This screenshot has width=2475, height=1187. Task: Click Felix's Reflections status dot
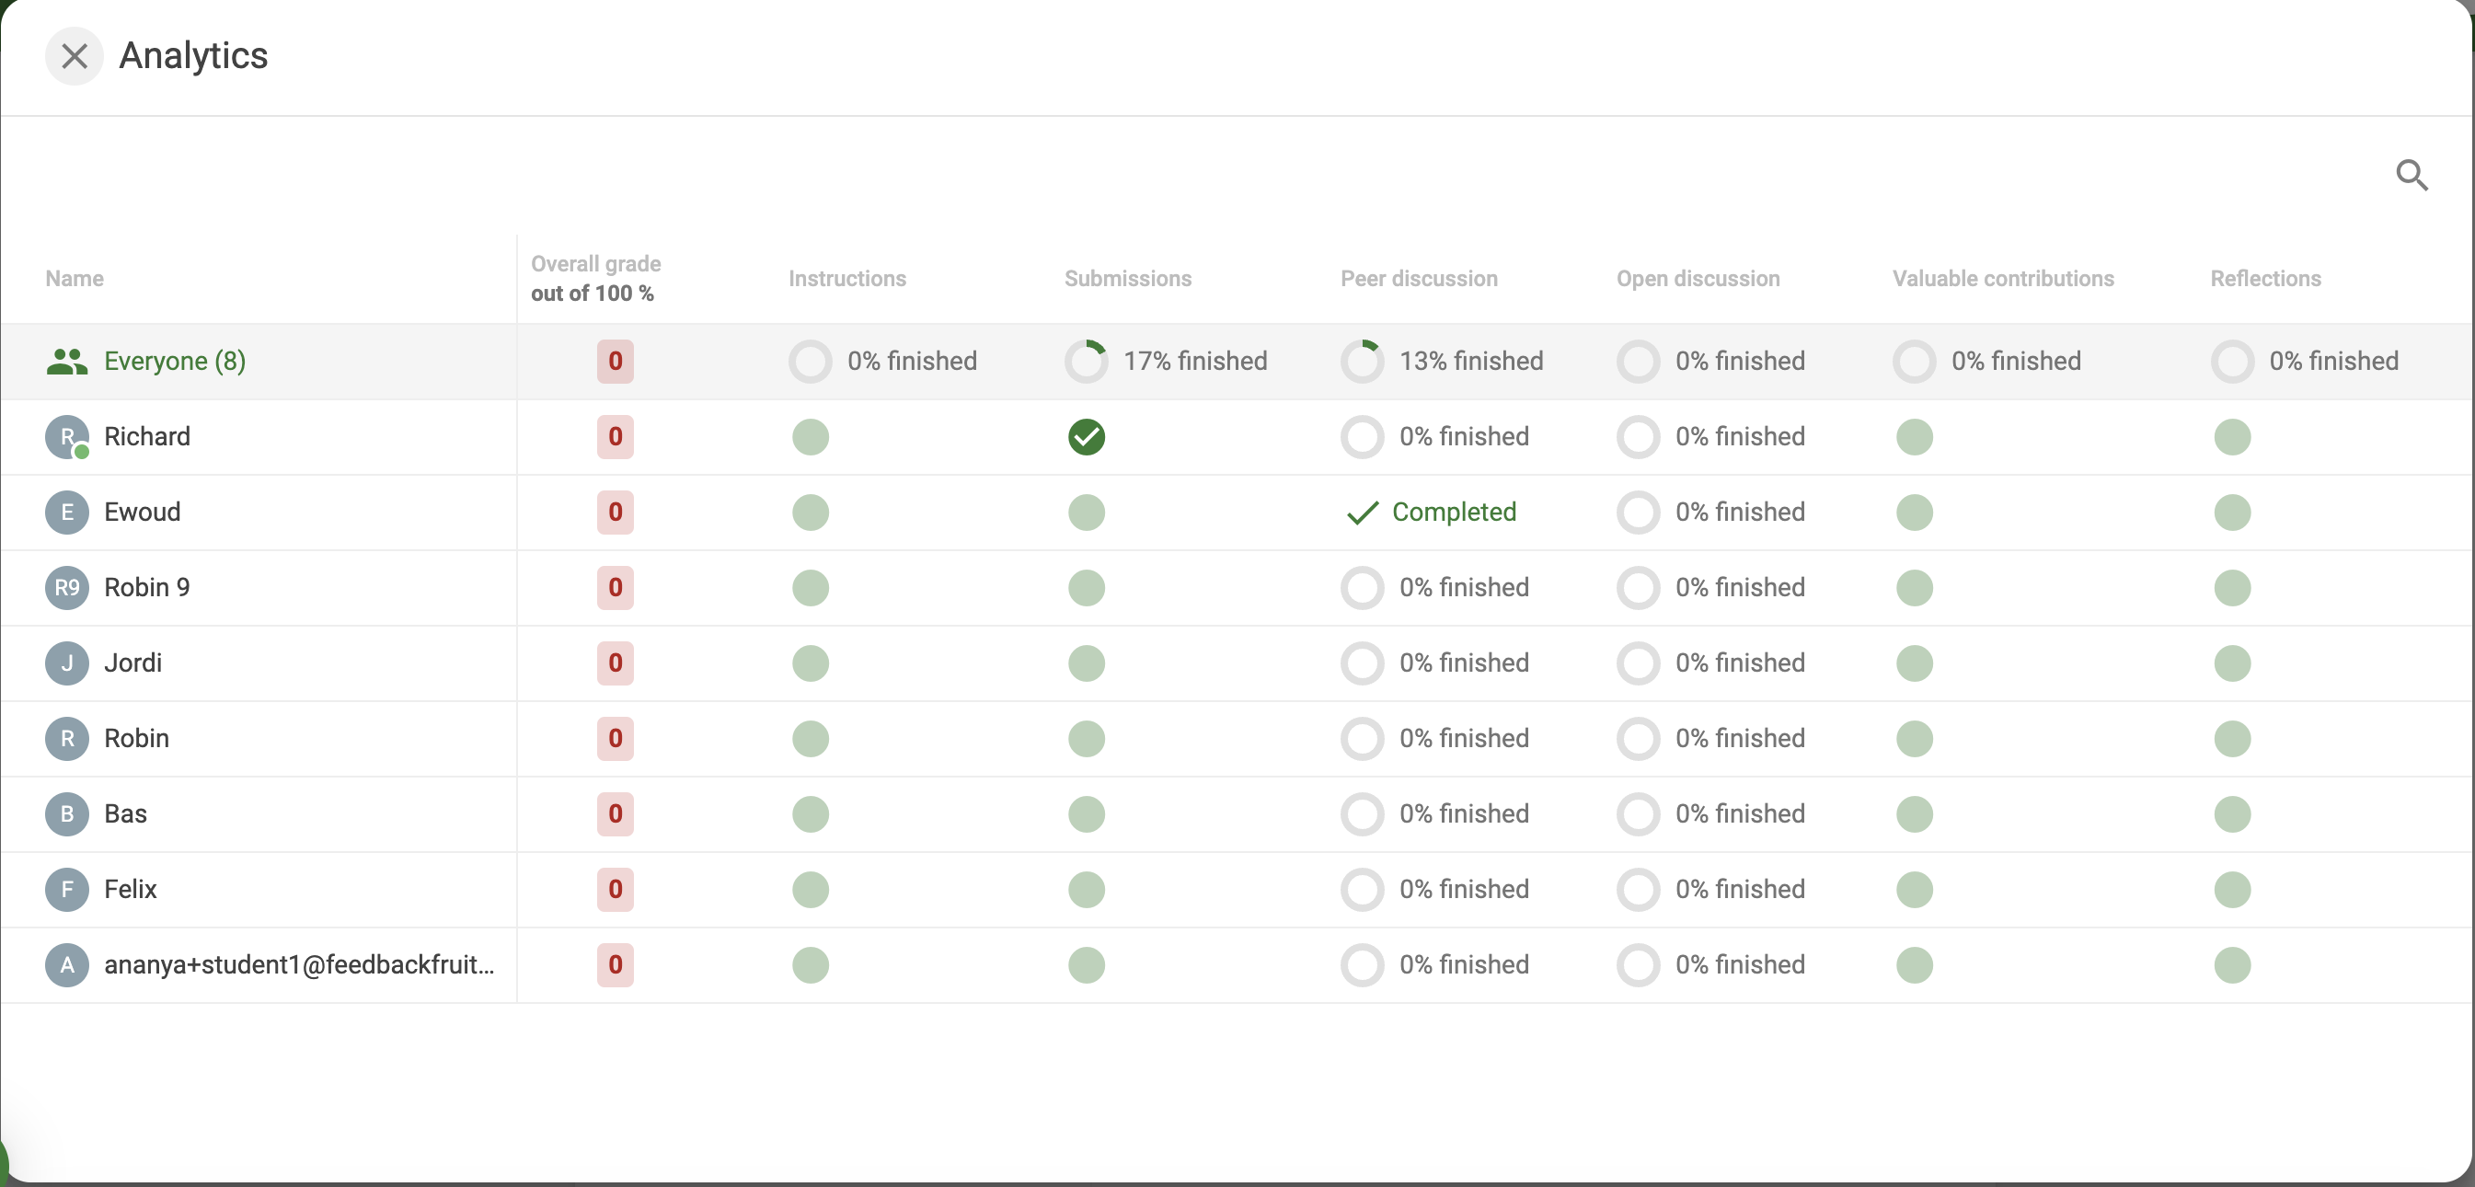tap(2233, 889)
